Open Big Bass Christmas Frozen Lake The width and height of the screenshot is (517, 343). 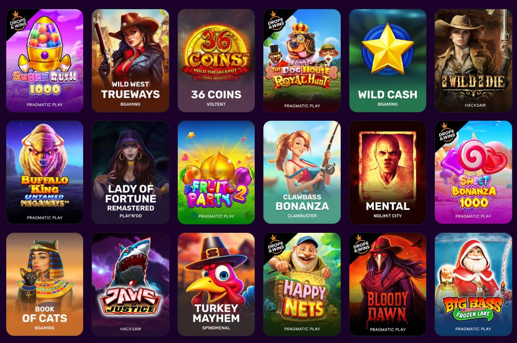[x=473, y=284]
